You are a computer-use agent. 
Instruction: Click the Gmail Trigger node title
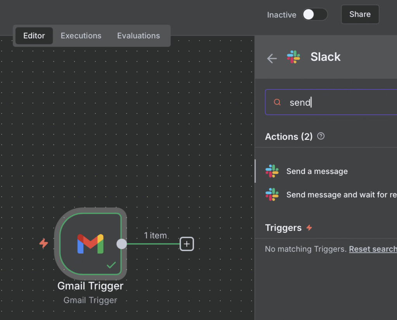coord(90,286)
